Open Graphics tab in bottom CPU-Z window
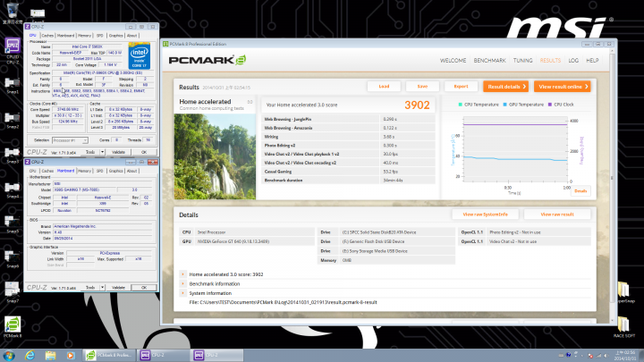The image size is (644, 362). (x=115, y=171)
